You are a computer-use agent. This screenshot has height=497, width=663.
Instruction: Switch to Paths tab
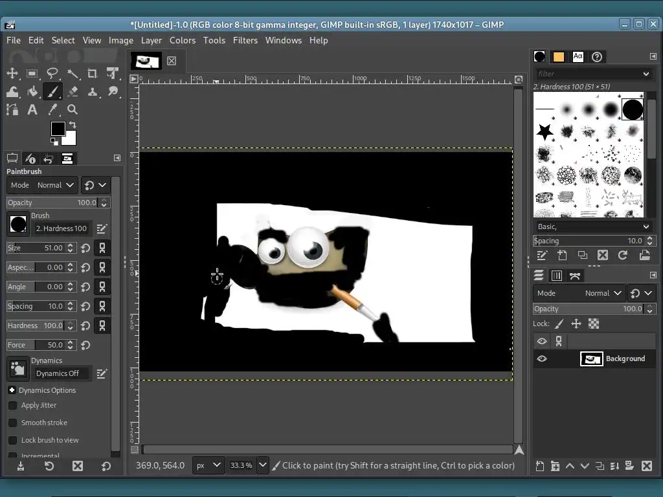(575, 276)
